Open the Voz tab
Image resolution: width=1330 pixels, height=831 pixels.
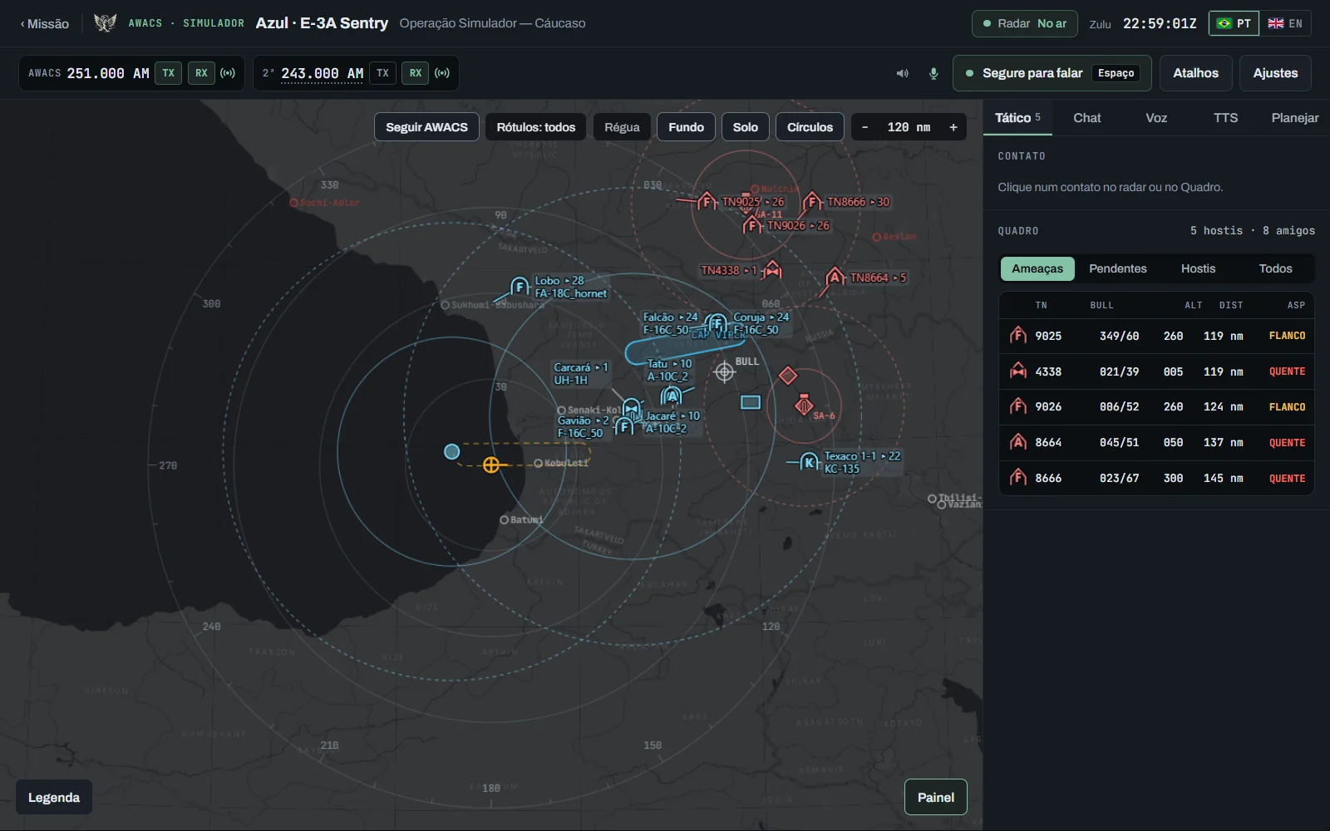pyautogui.click(x=1156, y=118)
